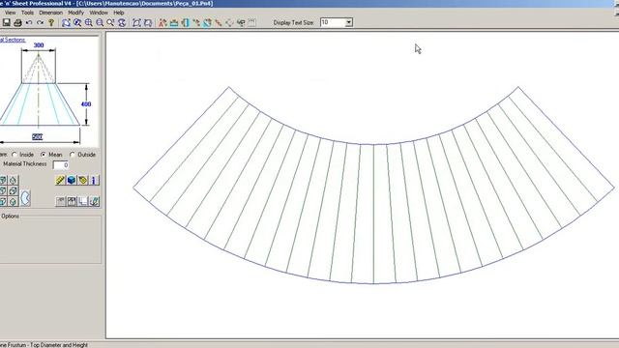Open help with the yellow question mark icon
The image size is (619, 348).
(x=51, y=22)
